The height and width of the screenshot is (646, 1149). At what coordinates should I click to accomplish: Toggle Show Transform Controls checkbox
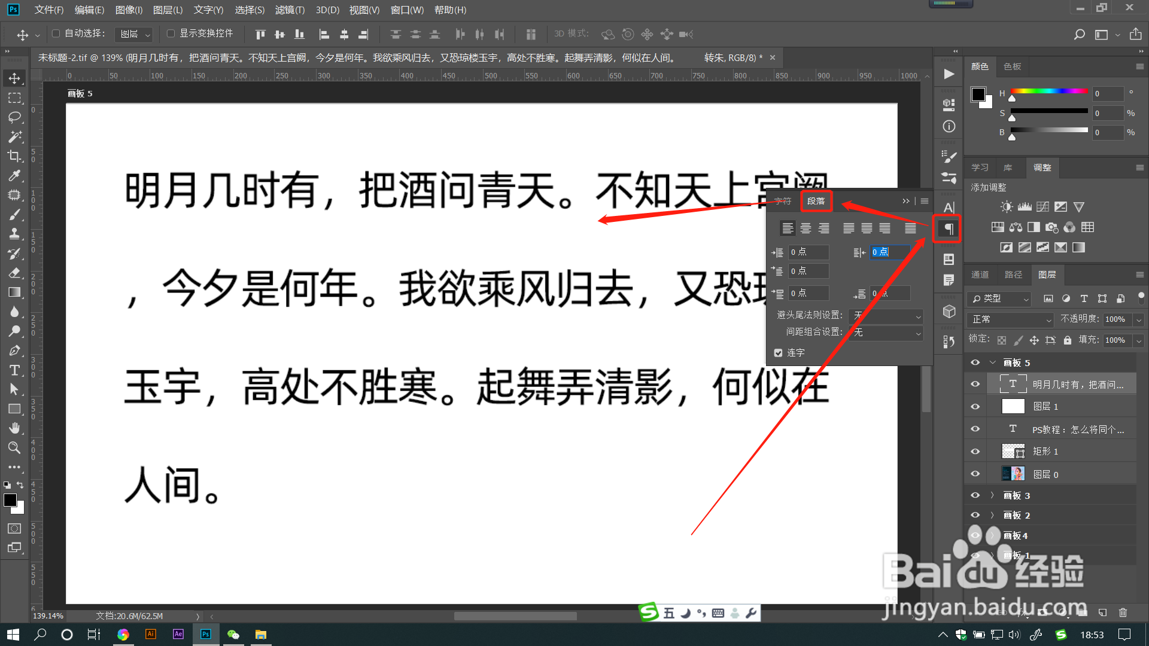pos(171,33)
